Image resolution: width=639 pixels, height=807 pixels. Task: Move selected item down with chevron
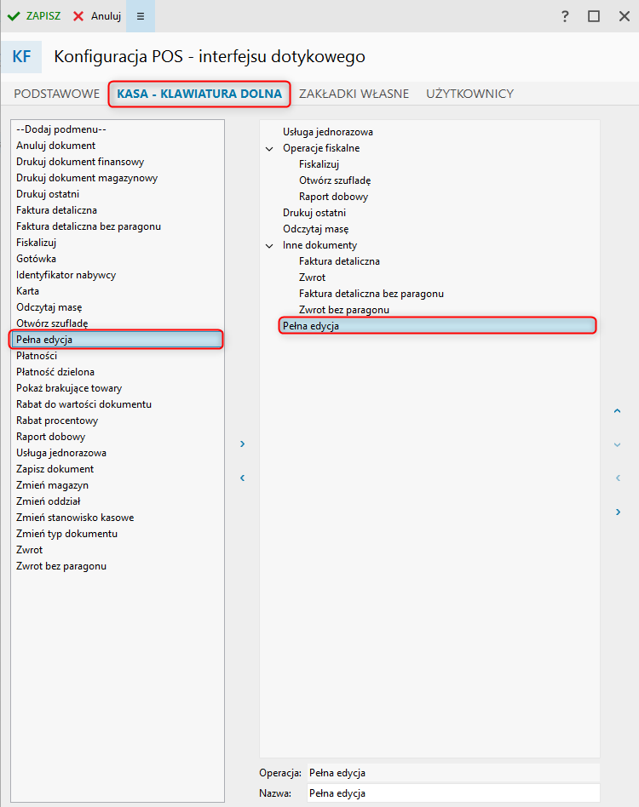(618, 444)
